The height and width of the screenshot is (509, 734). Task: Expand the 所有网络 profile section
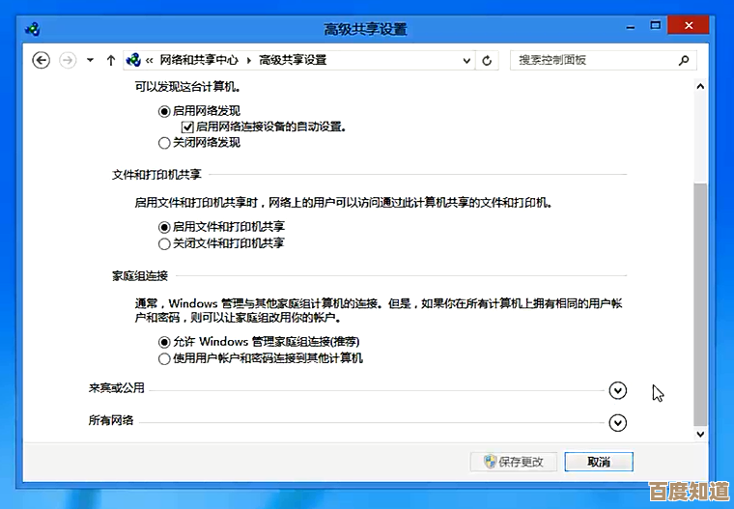coord(618,422)
